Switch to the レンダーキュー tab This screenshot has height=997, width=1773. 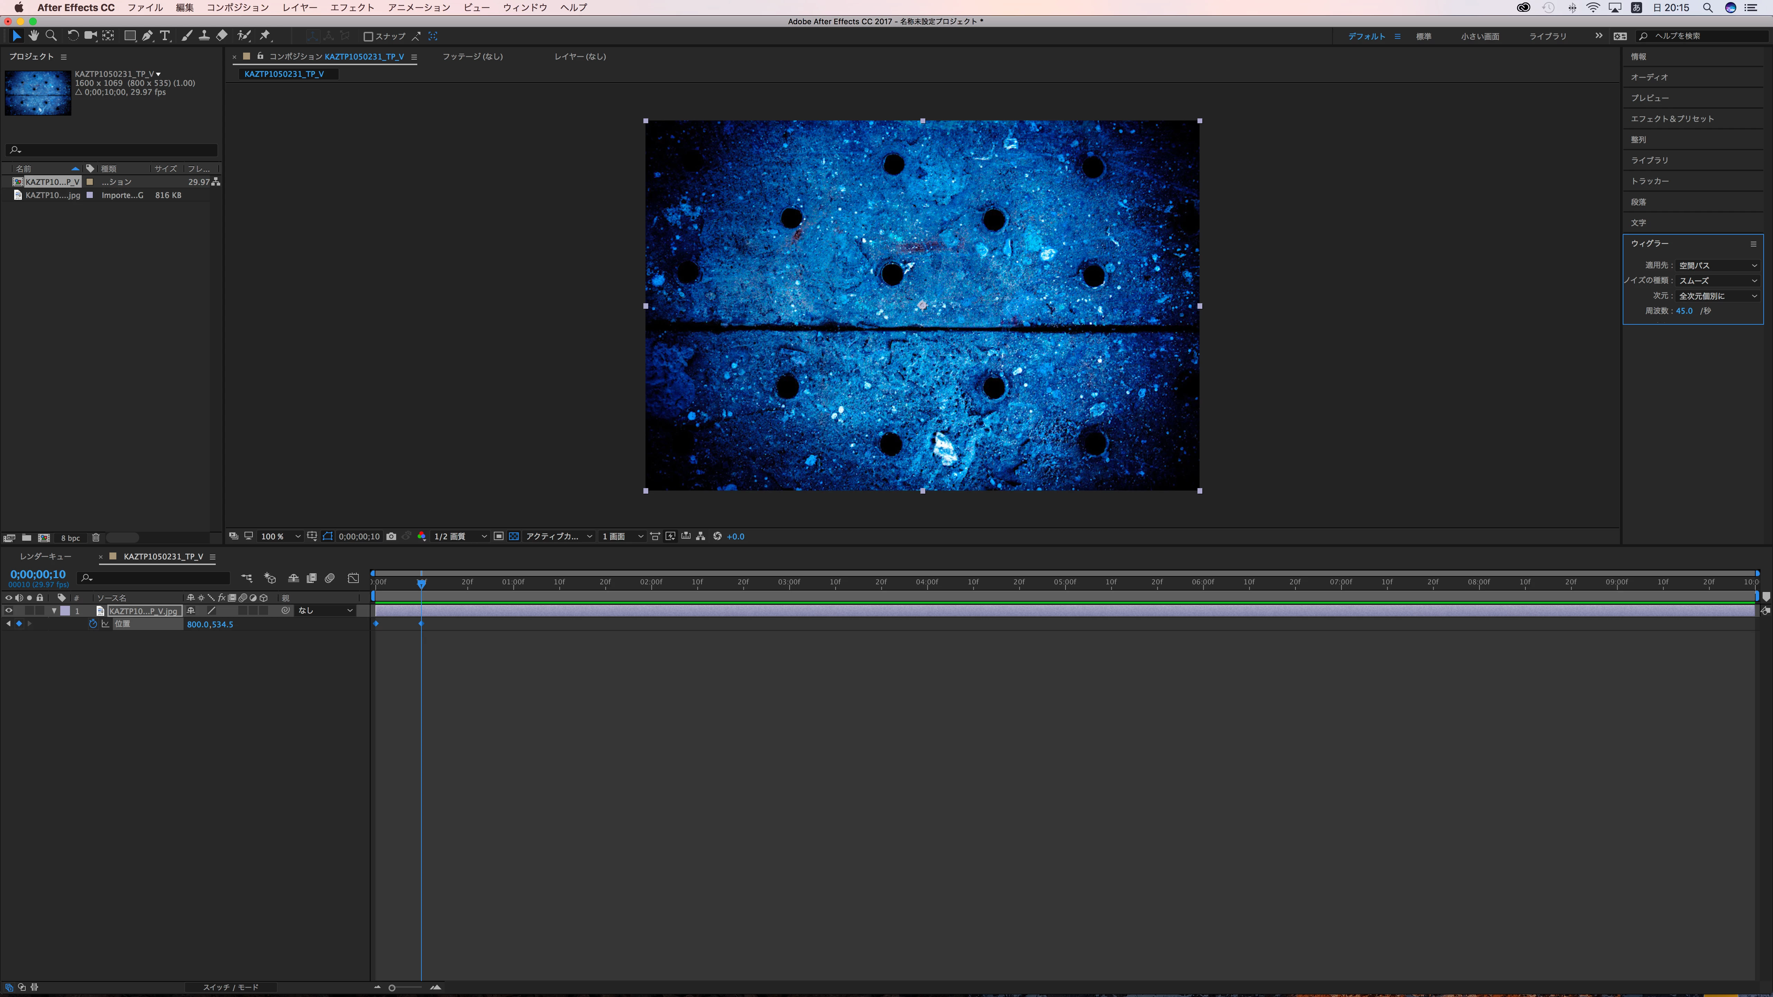click(45, 557)
